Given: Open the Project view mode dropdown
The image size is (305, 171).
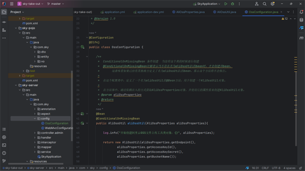Looking at the screenshot, I should click(x=17, y=12).
